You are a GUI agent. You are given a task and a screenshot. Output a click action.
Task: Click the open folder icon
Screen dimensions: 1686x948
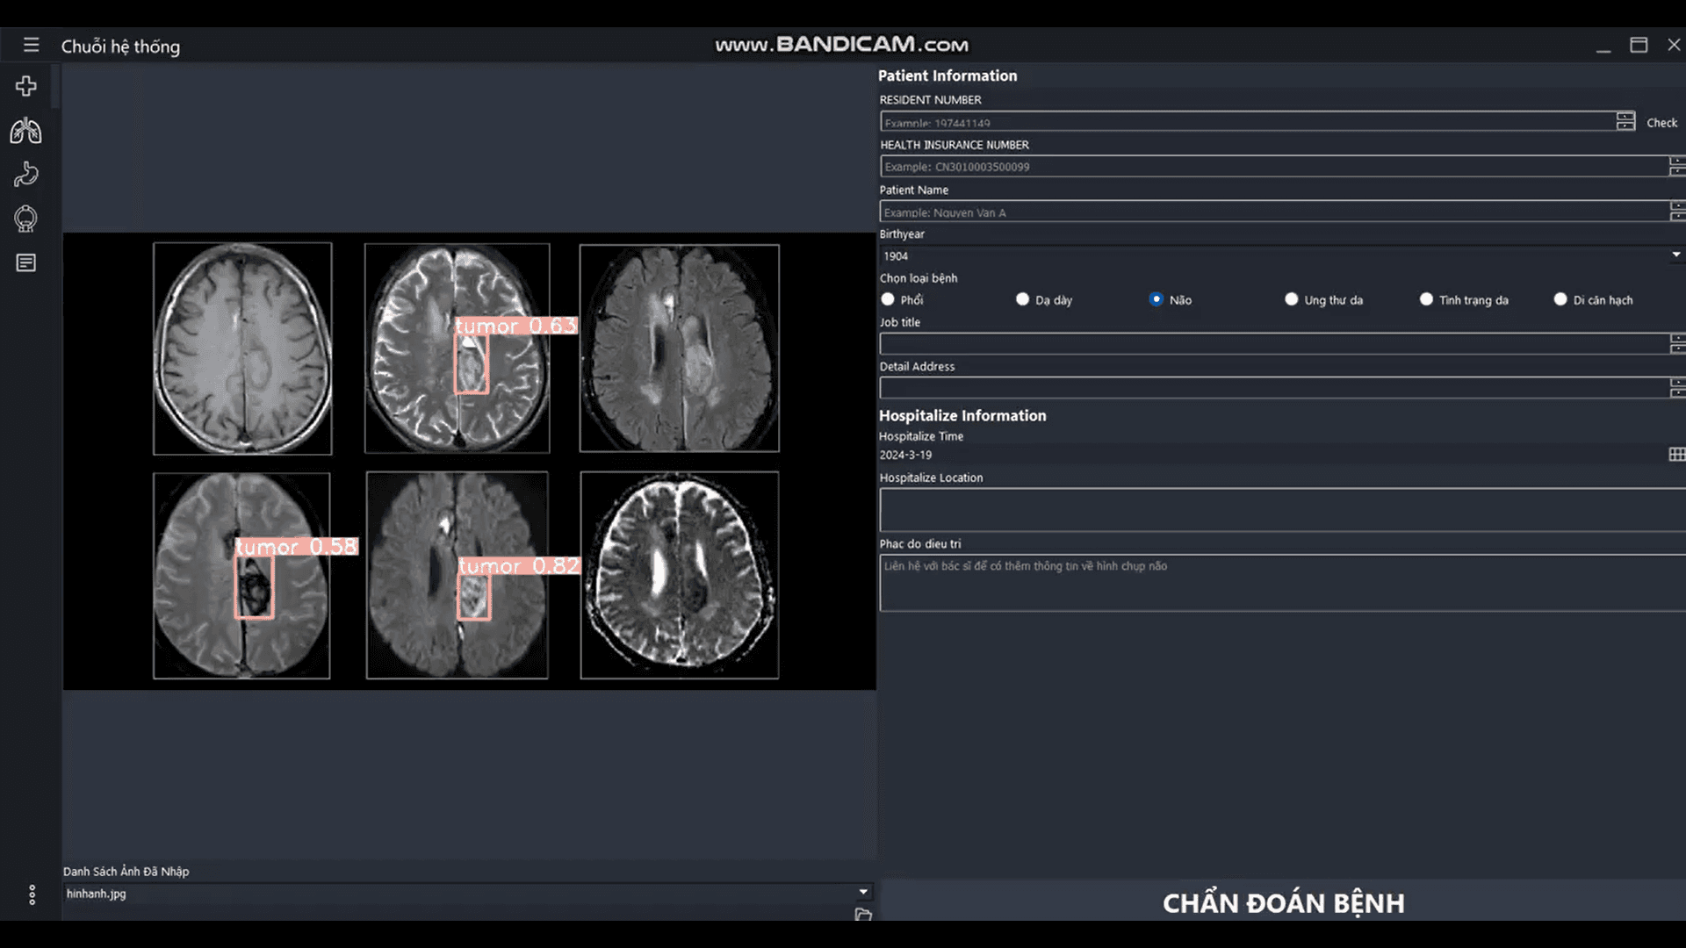863,914
